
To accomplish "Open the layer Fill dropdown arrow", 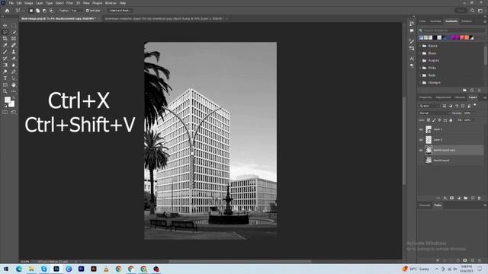I will coord(474,120).
